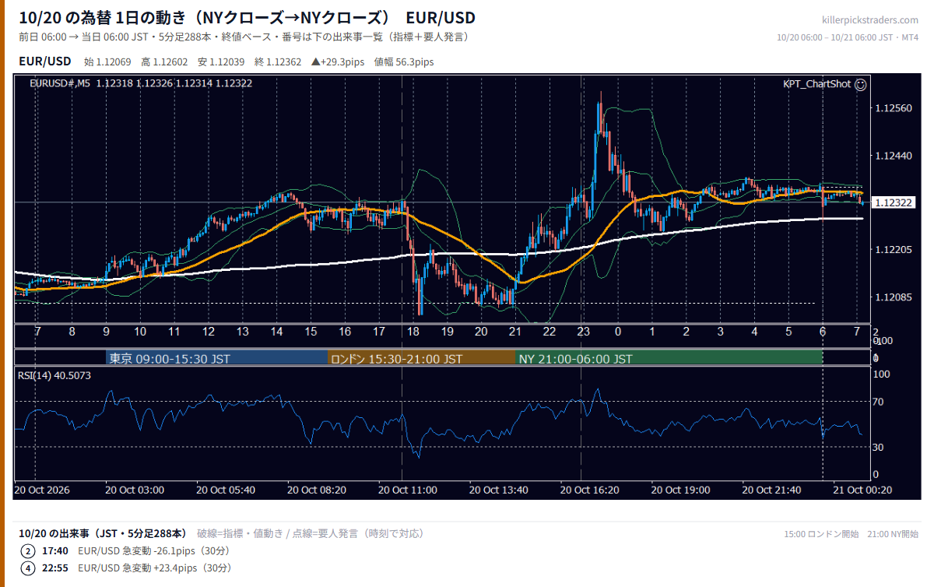Click the 20 Oct 11:00 bottom axis label
This screenshot has width=934, height=587.
pyautogui.click(x=408, y=490)
